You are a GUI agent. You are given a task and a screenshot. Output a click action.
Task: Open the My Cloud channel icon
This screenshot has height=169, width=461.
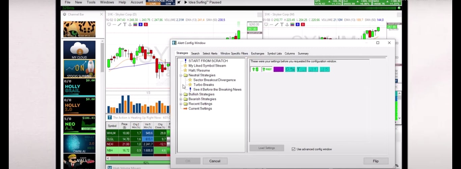click(x=79, y=50)
